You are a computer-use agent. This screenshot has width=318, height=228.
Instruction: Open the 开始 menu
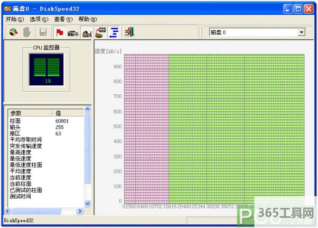15,19
